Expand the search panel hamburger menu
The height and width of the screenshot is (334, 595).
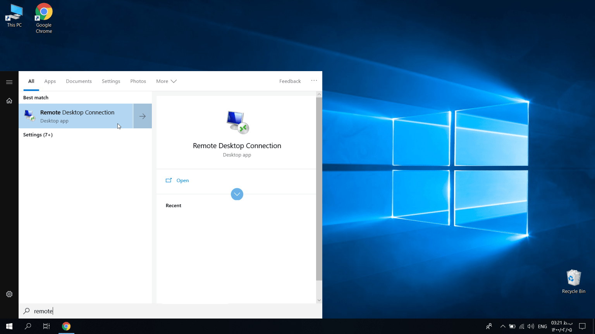tap(9, 82)
